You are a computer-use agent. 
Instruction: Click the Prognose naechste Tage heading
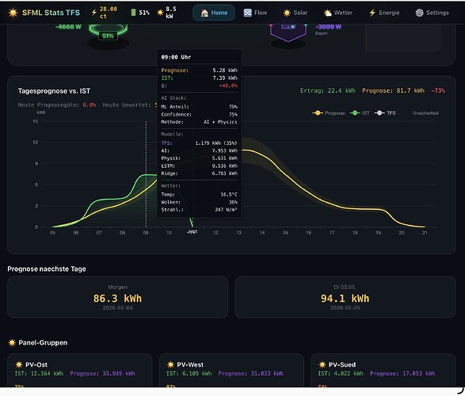(47, 269)
